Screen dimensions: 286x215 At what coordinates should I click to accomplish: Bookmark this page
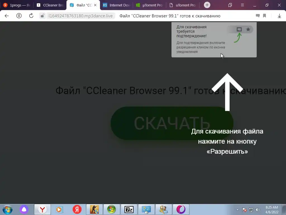click(x=264, y=16)
